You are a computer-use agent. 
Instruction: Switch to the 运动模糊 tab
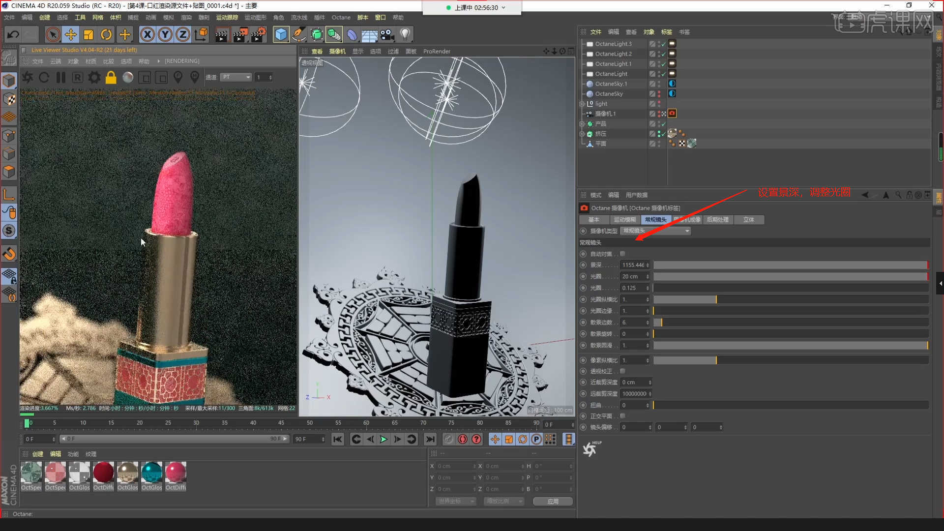pos(625,220)
